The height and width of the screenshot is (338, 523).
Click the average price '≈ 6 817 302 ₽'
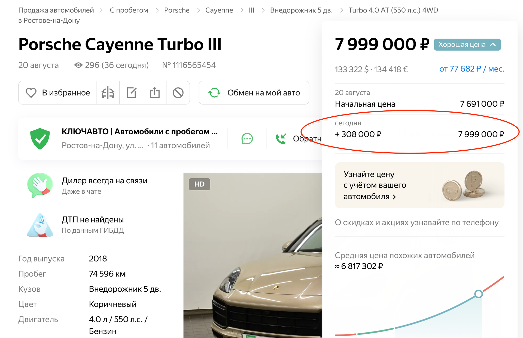359,266
